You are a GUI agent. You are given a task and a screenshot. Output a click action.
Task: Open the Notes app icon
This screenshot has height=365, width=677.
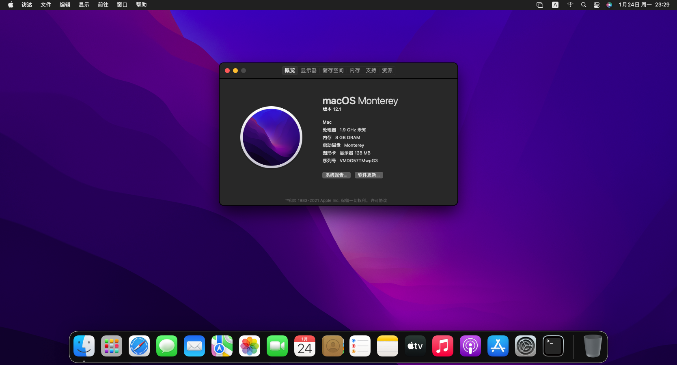click(x=388, y=346)
